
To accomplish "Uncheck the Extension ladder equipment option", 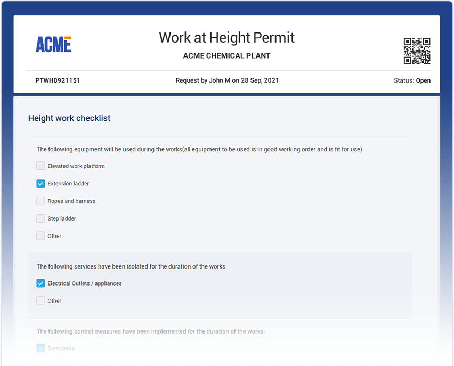I will coord(40,183).
